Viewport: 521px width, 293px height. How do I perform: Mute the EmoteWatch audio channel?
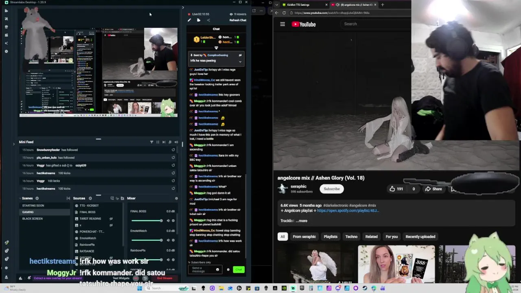point(168,240)
